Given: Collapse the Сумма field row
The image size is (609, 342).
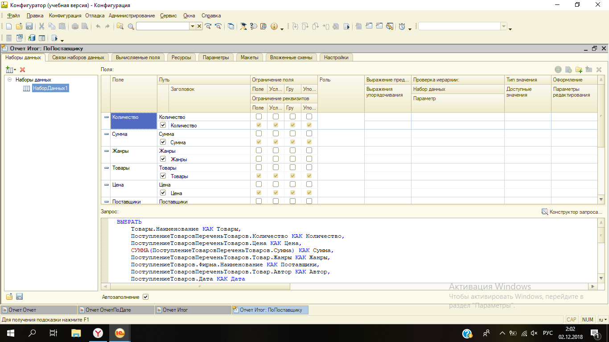Looking at the screenshot, I should (x=106, y=134).
